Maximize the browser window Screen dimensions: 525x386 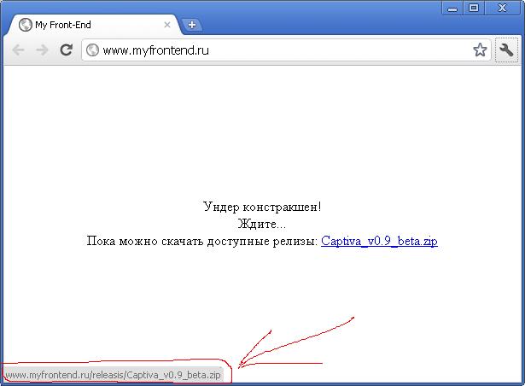474,8
